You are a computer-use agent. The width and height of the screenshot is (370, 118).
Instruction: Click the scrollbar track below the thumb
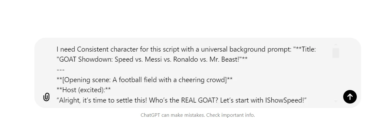pyautogui.click(x=336, y=78)
